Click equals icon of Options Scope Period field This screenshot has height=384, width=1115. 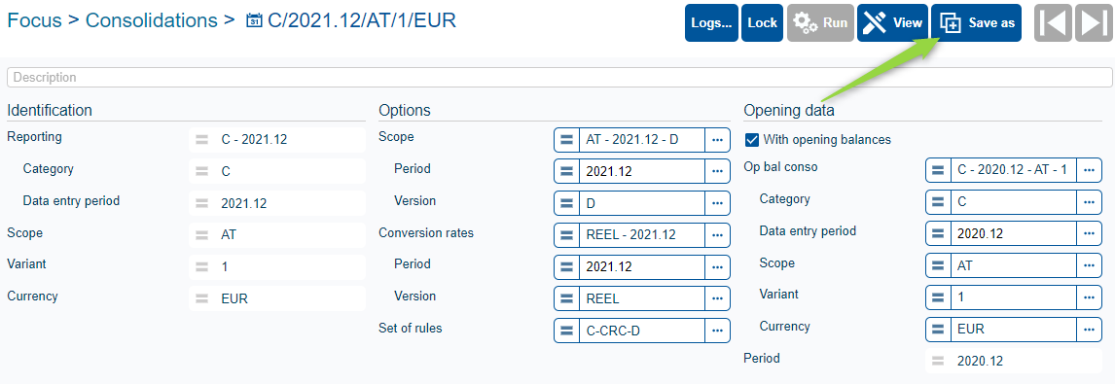(x=567, y=171)
